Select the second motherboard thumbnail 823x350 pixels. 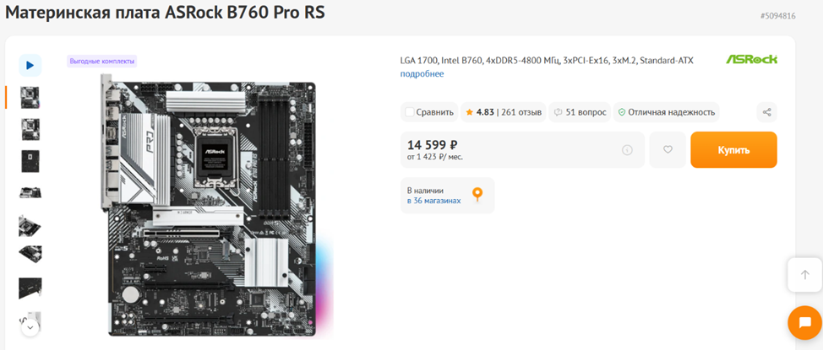coord(30,129)
